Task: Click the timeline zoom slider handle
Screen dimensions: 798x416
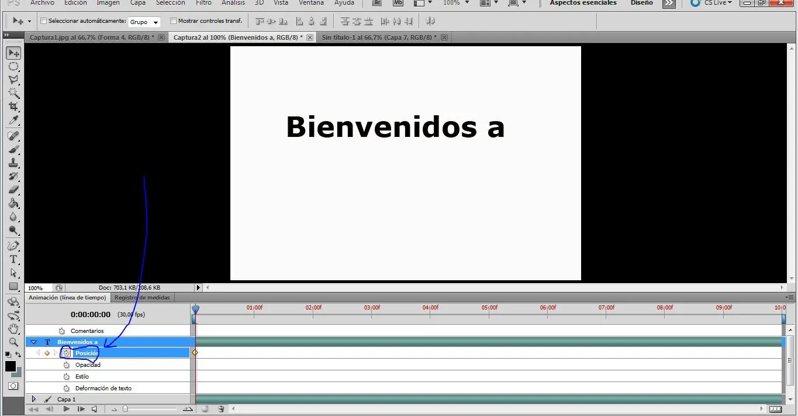Action: pyautogui.click(x=125, y=409)
